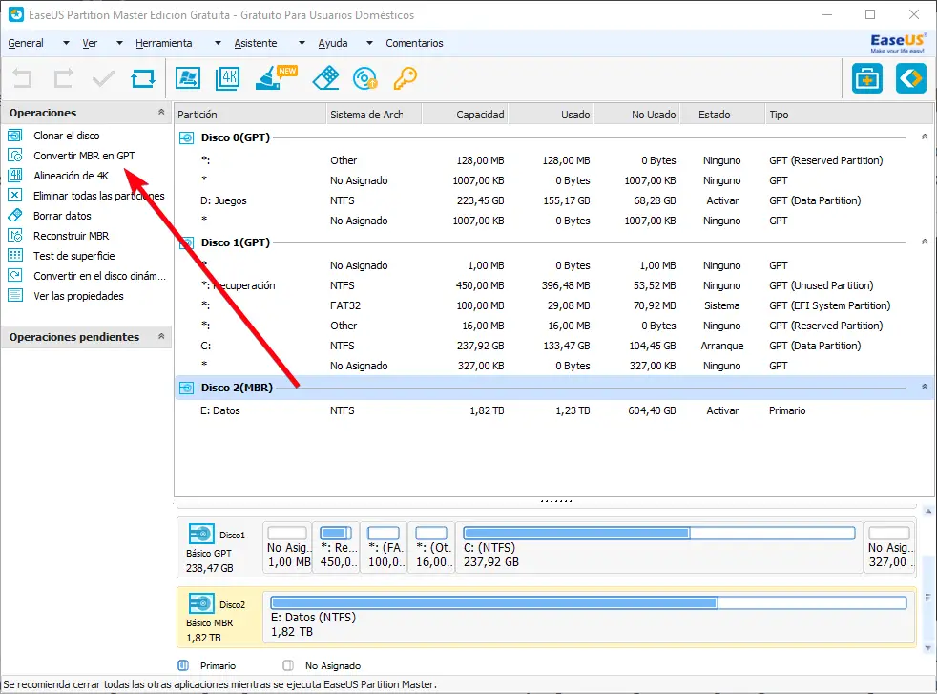The height and width of the screenshot is (694, 937).
Task: Select the E: Datos usage bar in Disco2
Action: pos(588,603)
